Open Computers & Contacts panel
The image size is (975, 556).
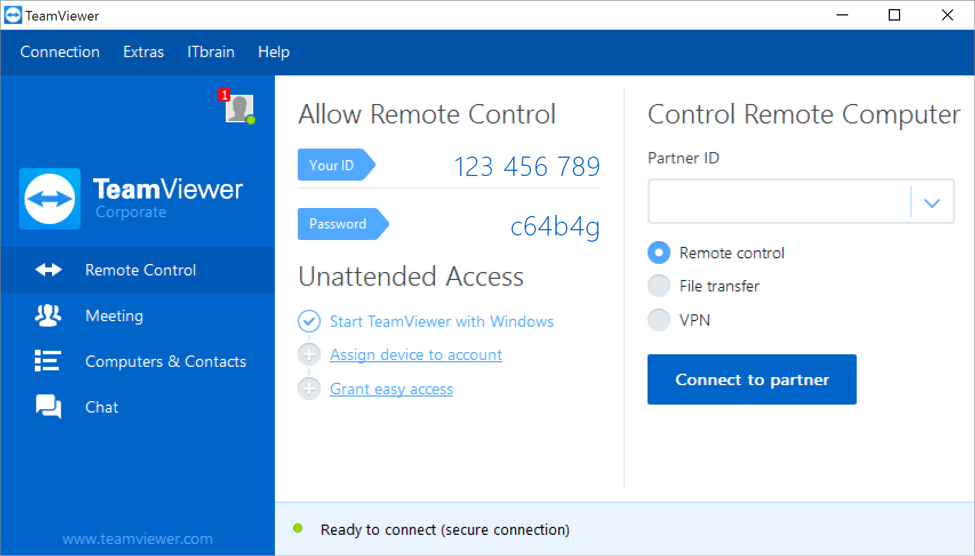click(x=166, y=361)
